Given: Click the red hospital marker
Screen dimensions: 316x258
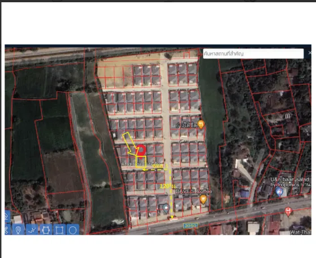Looking at the screenshot, I should [x=288, y=212].
